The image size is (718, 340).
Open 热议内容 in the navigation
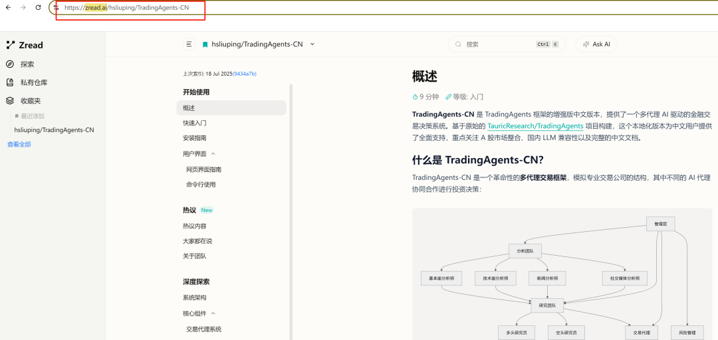195,226
